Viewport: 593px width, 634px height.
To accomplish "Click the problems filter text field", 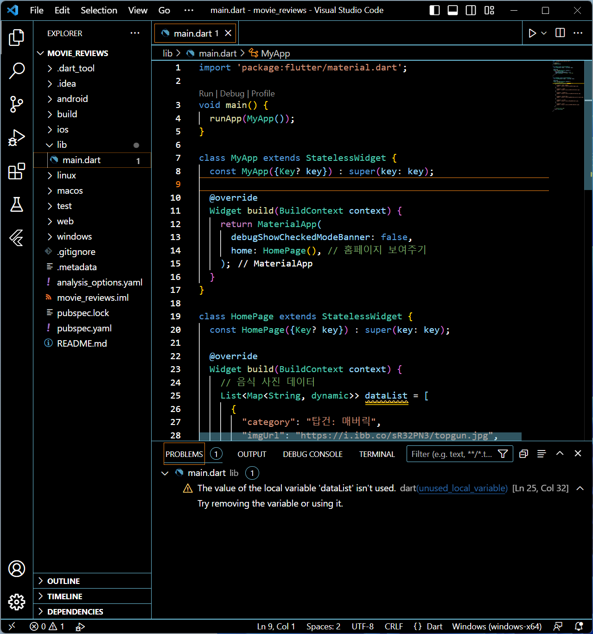I will point(452,454).
